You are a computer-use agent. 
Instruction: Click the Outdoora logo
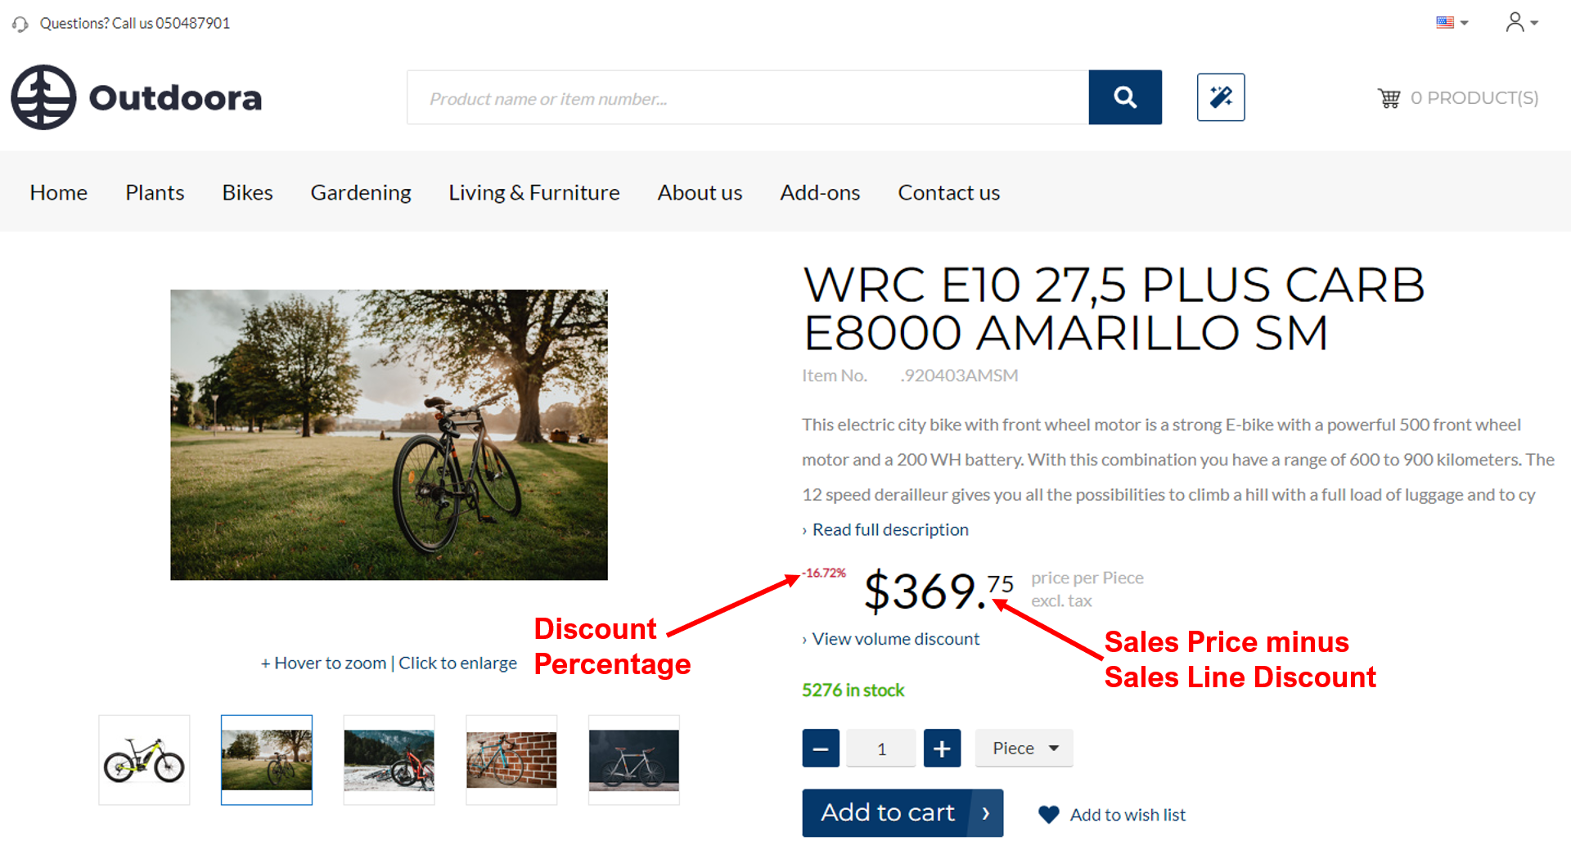(137, 97)
